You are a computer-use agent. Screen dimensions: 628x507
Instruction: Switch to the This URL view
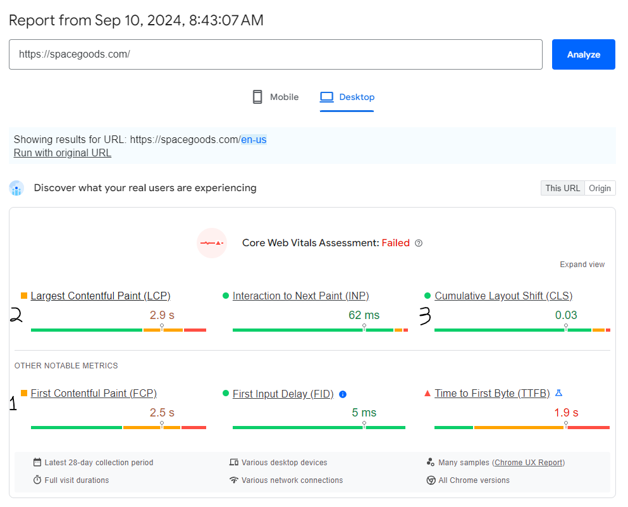(x=562, y=188)
